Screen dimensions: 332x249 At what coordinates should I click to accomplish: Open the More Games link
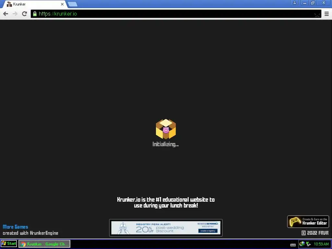(x=16, y=227)
